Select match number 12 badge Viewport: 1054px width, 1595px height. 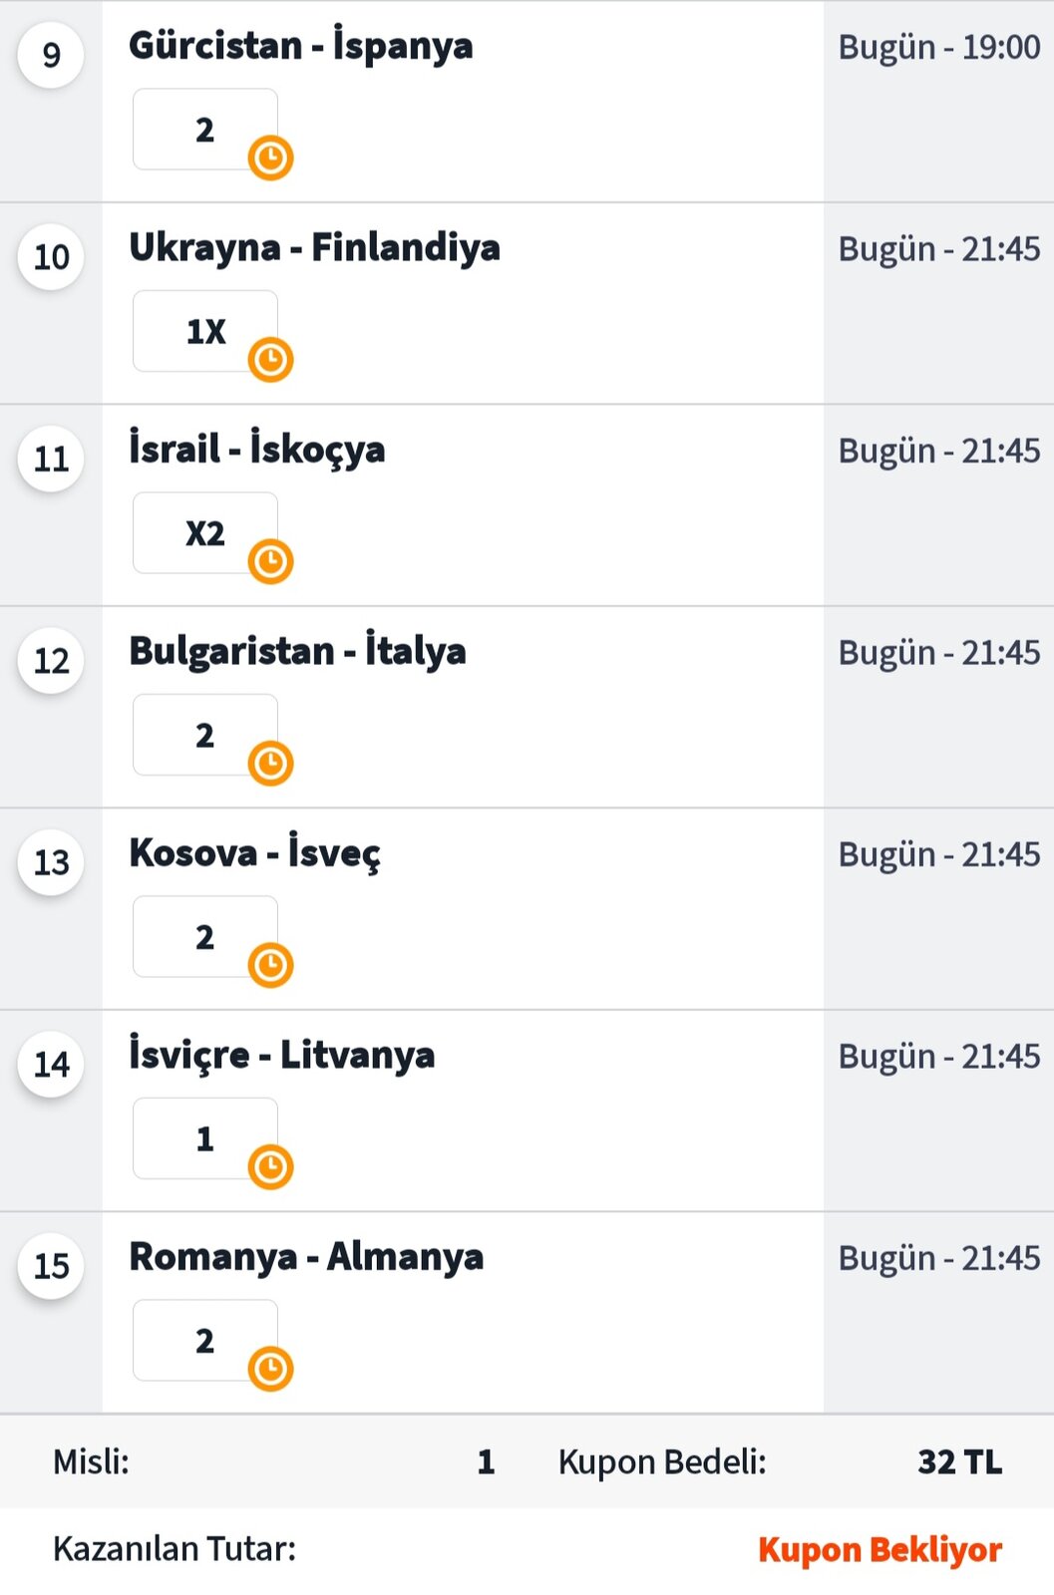pyautogui.click(x=51, y=660)
